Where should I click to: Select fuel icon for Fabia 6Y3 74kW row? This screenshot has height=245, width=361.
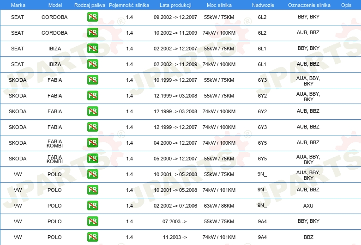[x=92, y=127]
